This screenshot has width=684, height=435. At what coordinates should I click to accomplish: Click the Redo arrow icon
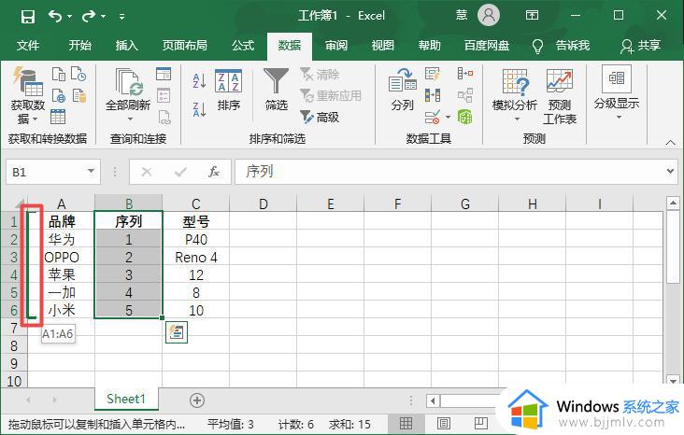pyautogui.click(x=88, y=16)
